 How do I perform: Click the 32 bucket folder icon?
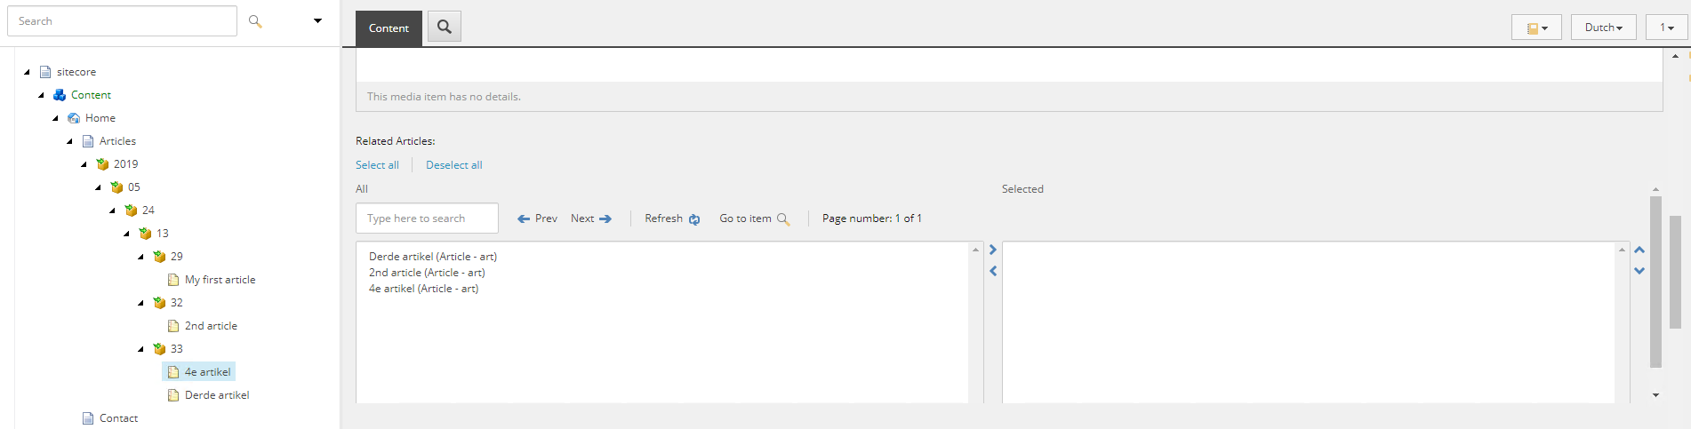(159, 303)
